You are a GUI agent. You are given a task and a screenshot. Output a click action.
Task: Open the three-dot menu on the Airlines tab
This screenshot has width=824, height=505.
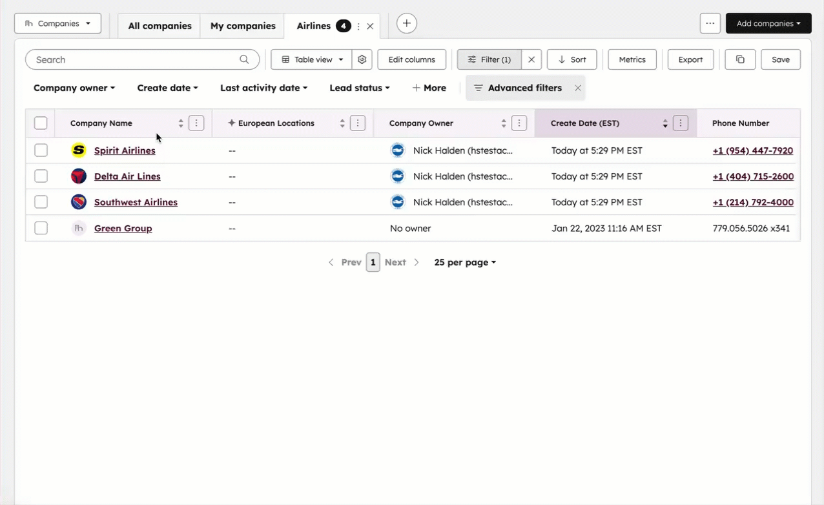[358, 26]
